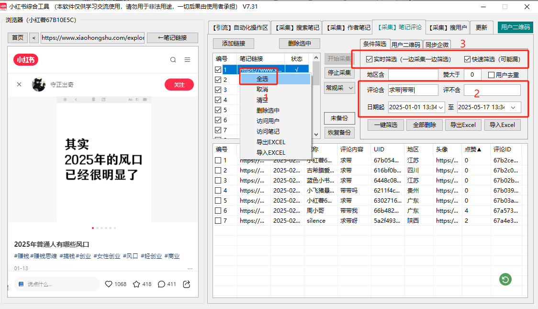Viewport: 538px width, 309px height.
Task: Click the 关注 follow button
Action: coord(179,85)
